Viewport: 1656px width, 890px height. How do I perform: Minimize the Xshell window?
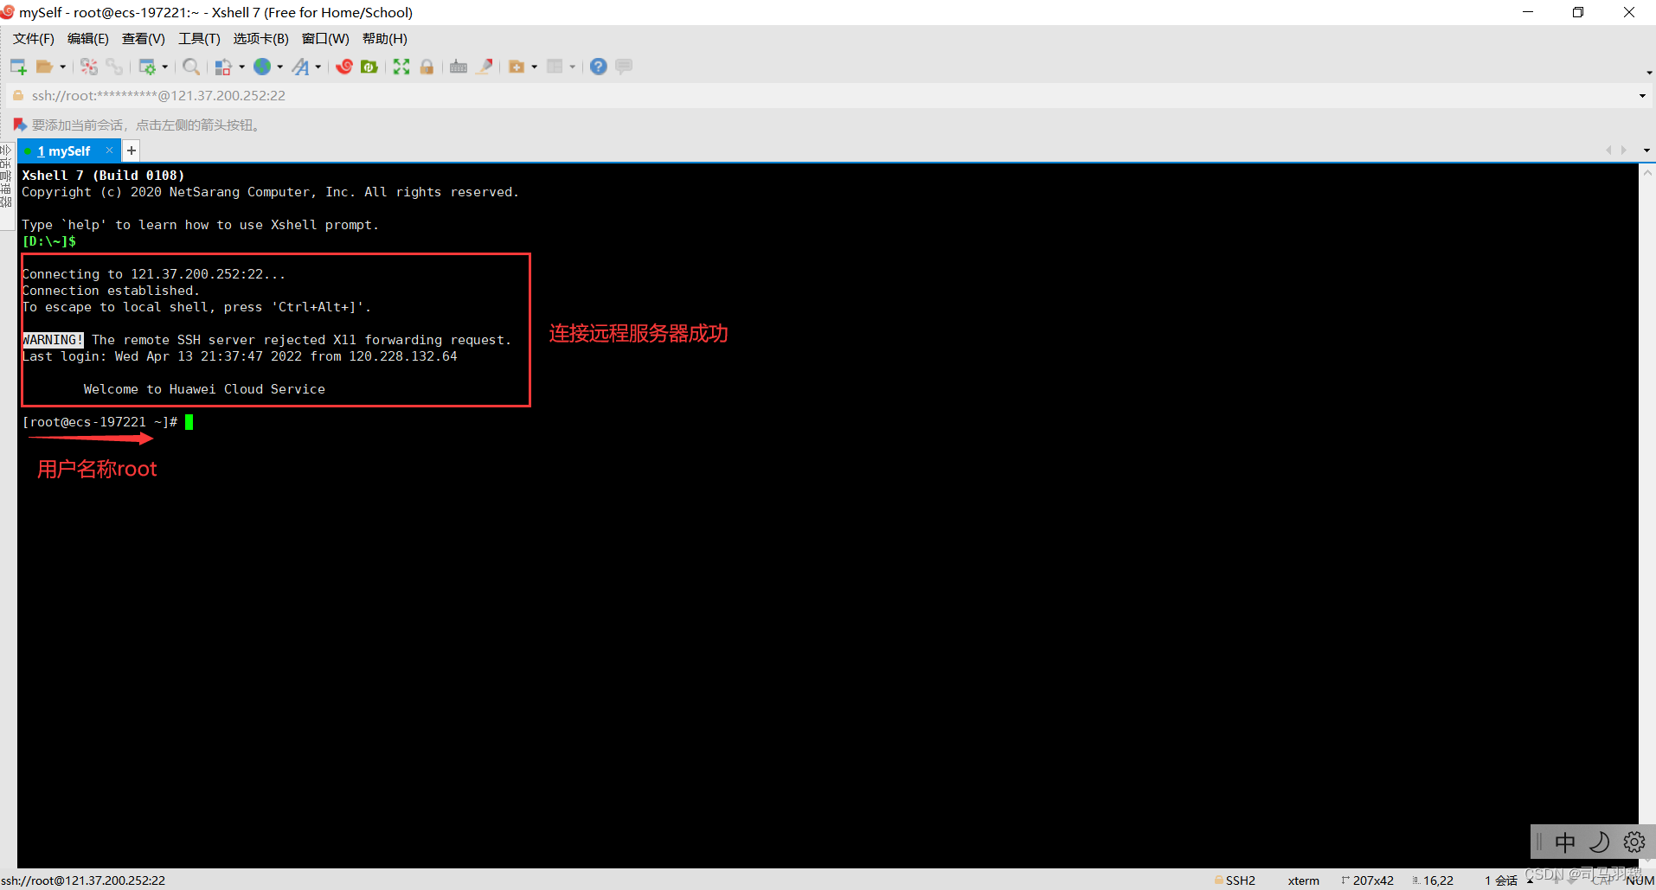coord(1528,12)
